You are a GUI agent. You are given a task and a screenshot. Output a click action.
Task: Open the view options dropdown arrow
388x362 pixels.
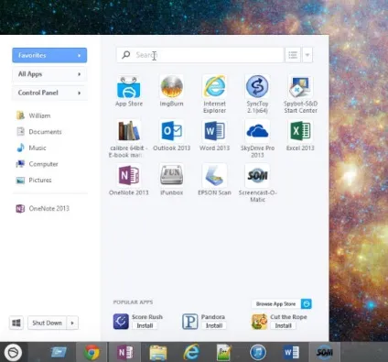click(307, 55)
